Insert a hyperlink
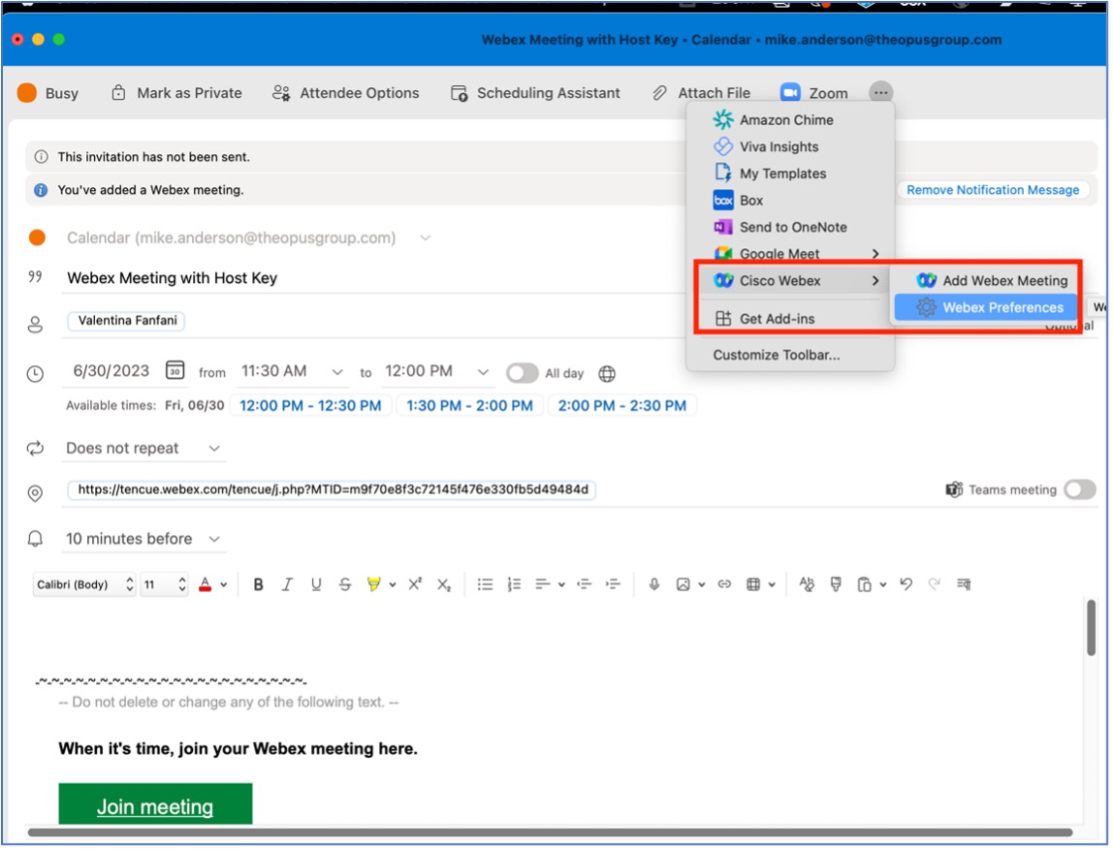Image resolution: width=1113 pixels, height=849 pixels. tap(725, 585)
